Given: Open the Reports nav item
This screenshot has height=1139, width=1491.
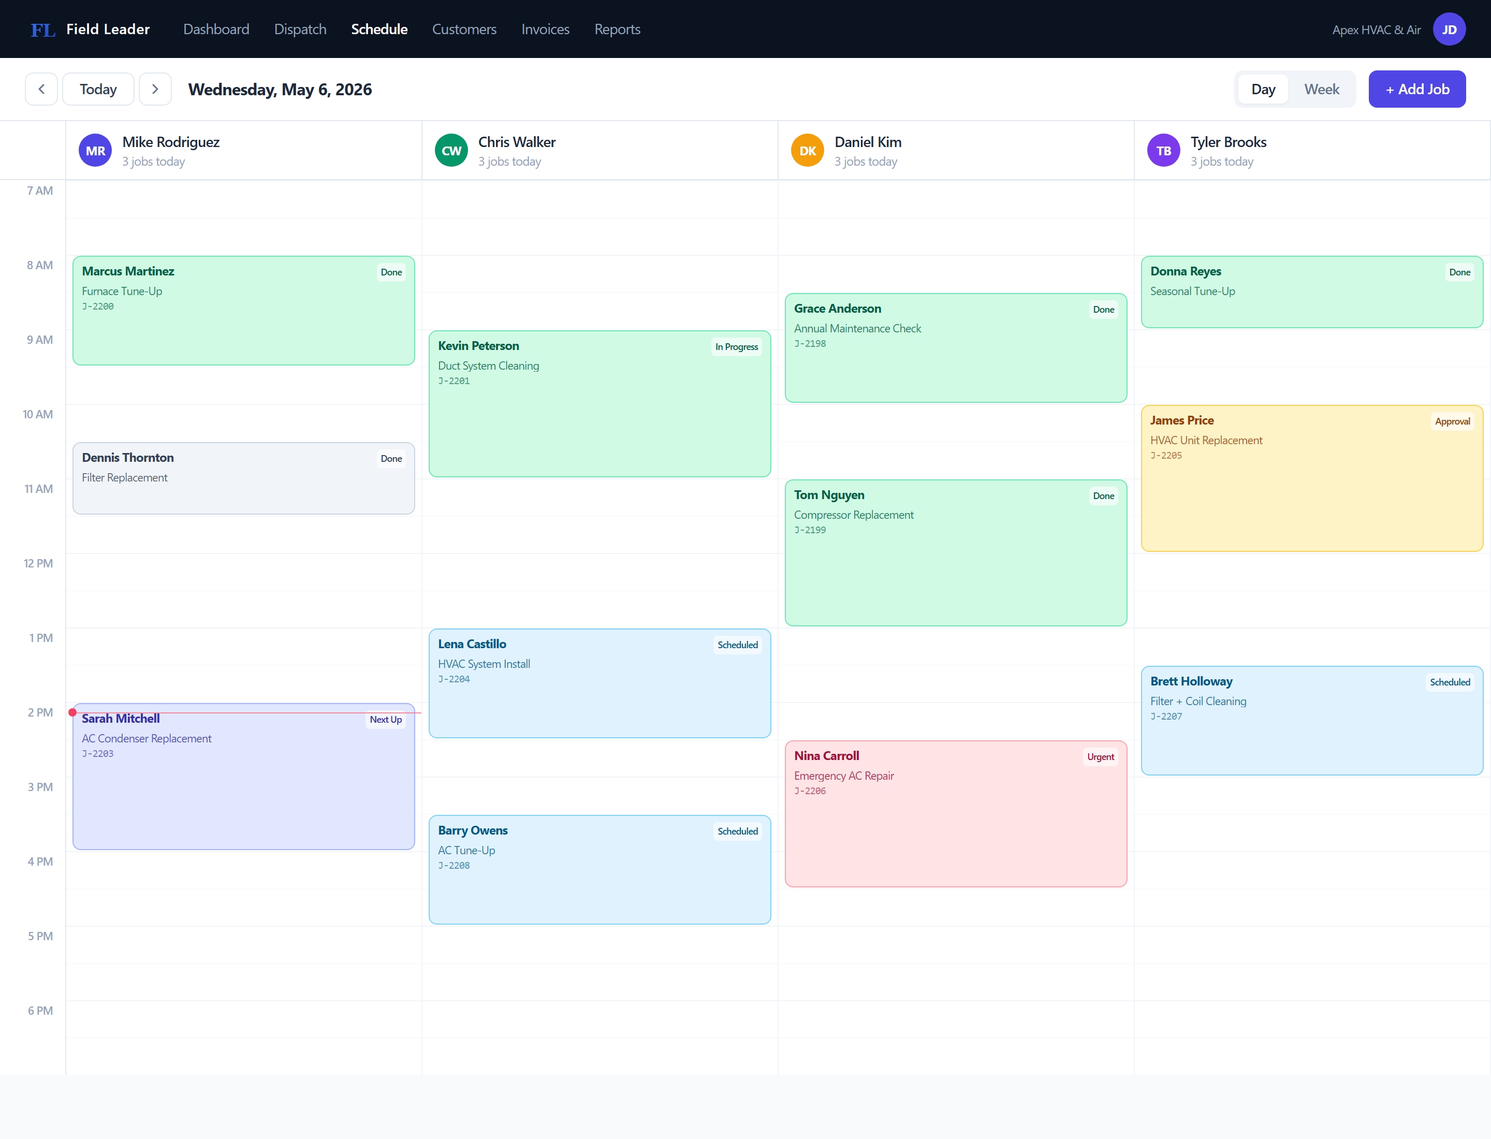Looking at the screenshot, I should pyautogui.click(x=617, y=29).
